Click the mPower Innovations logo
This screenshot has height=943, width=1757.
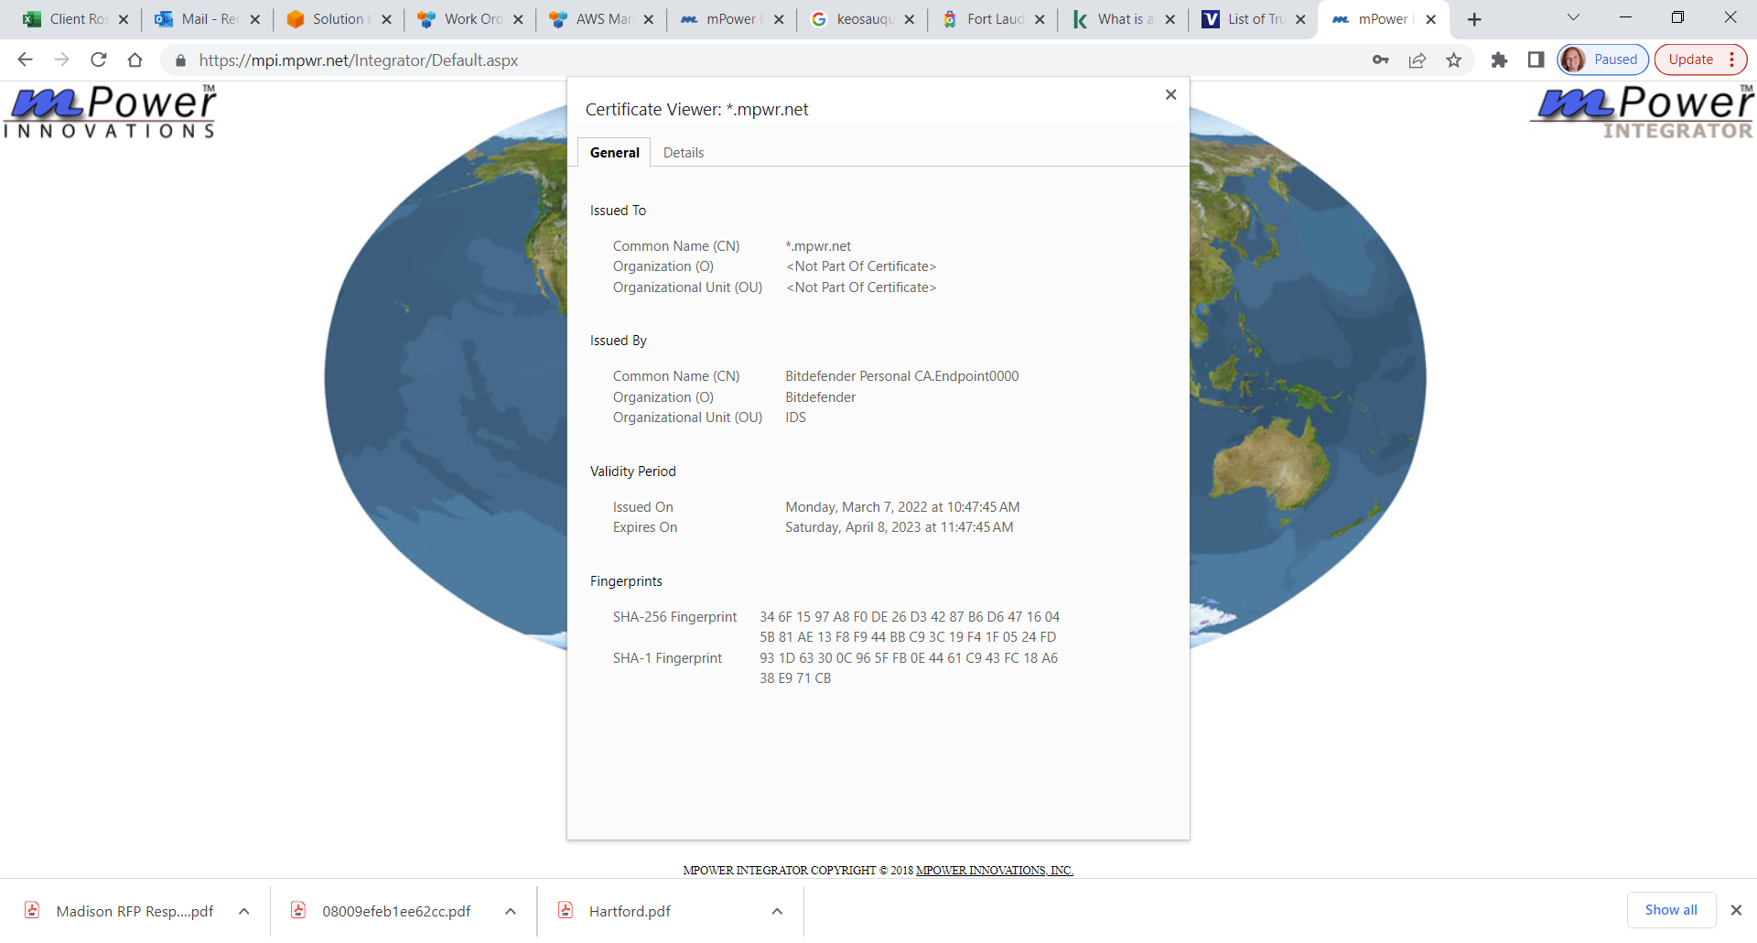(x=110, y=112)
